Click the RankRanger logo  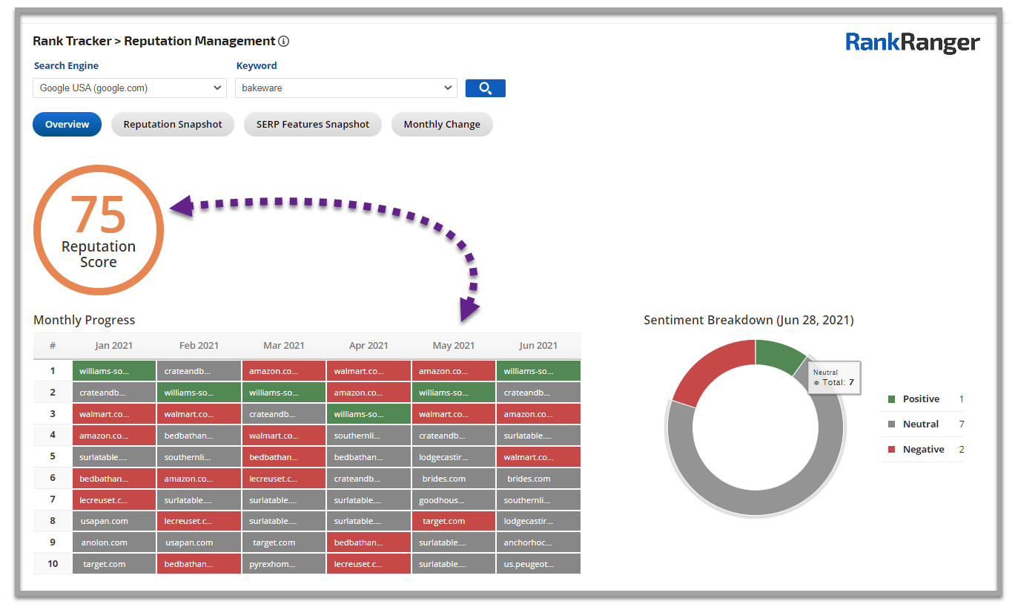click(912, 43)
